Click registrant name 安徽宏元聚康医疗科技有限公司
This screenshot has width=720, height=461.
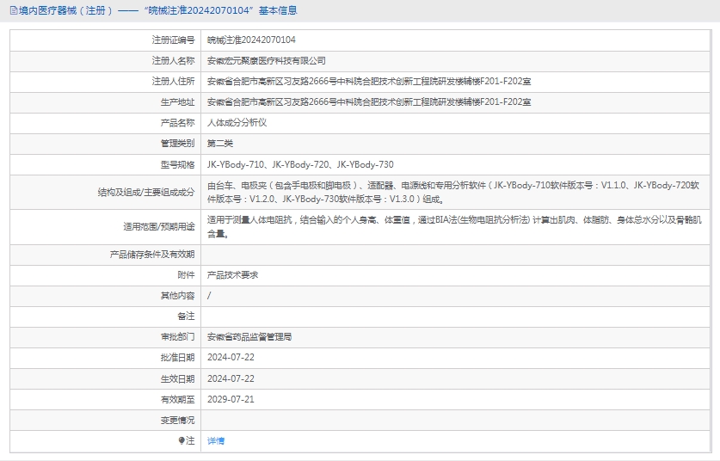coord(267,60)
